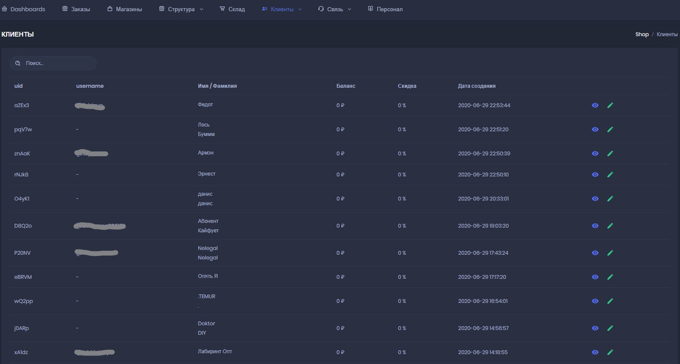Edit client D8Q2o via pencil icon
The height and width of the screenshot is (364, 680).
pyautogui.click(x=610, y=226)
